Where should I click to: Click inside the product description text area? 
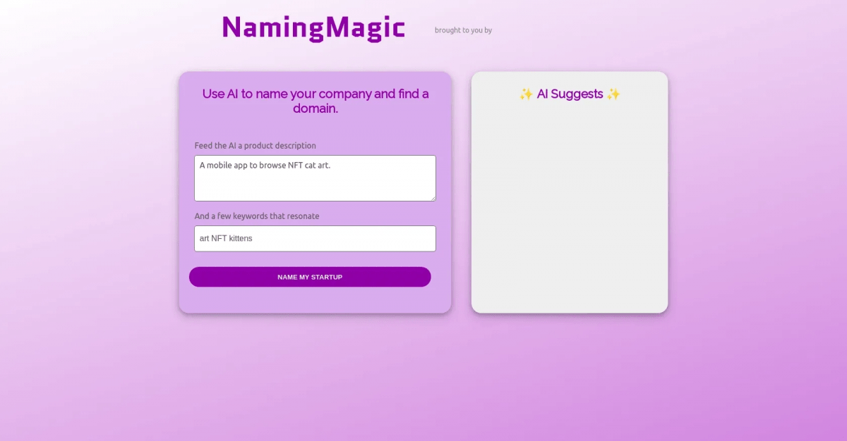click(x=315, y=178)
